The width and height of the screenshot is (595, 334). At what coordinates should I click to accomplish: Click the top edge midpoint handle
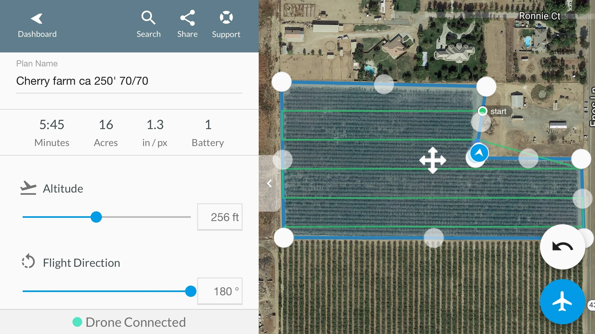coord(384,84)
